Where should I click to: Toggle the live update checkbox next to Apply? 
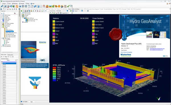tap(21, 102)
